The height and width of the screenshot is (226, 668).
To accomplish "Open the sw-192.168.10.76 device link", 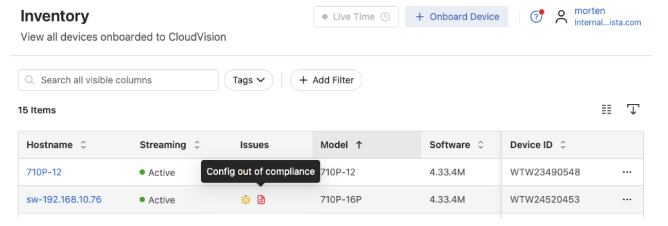I will [64, 200].
